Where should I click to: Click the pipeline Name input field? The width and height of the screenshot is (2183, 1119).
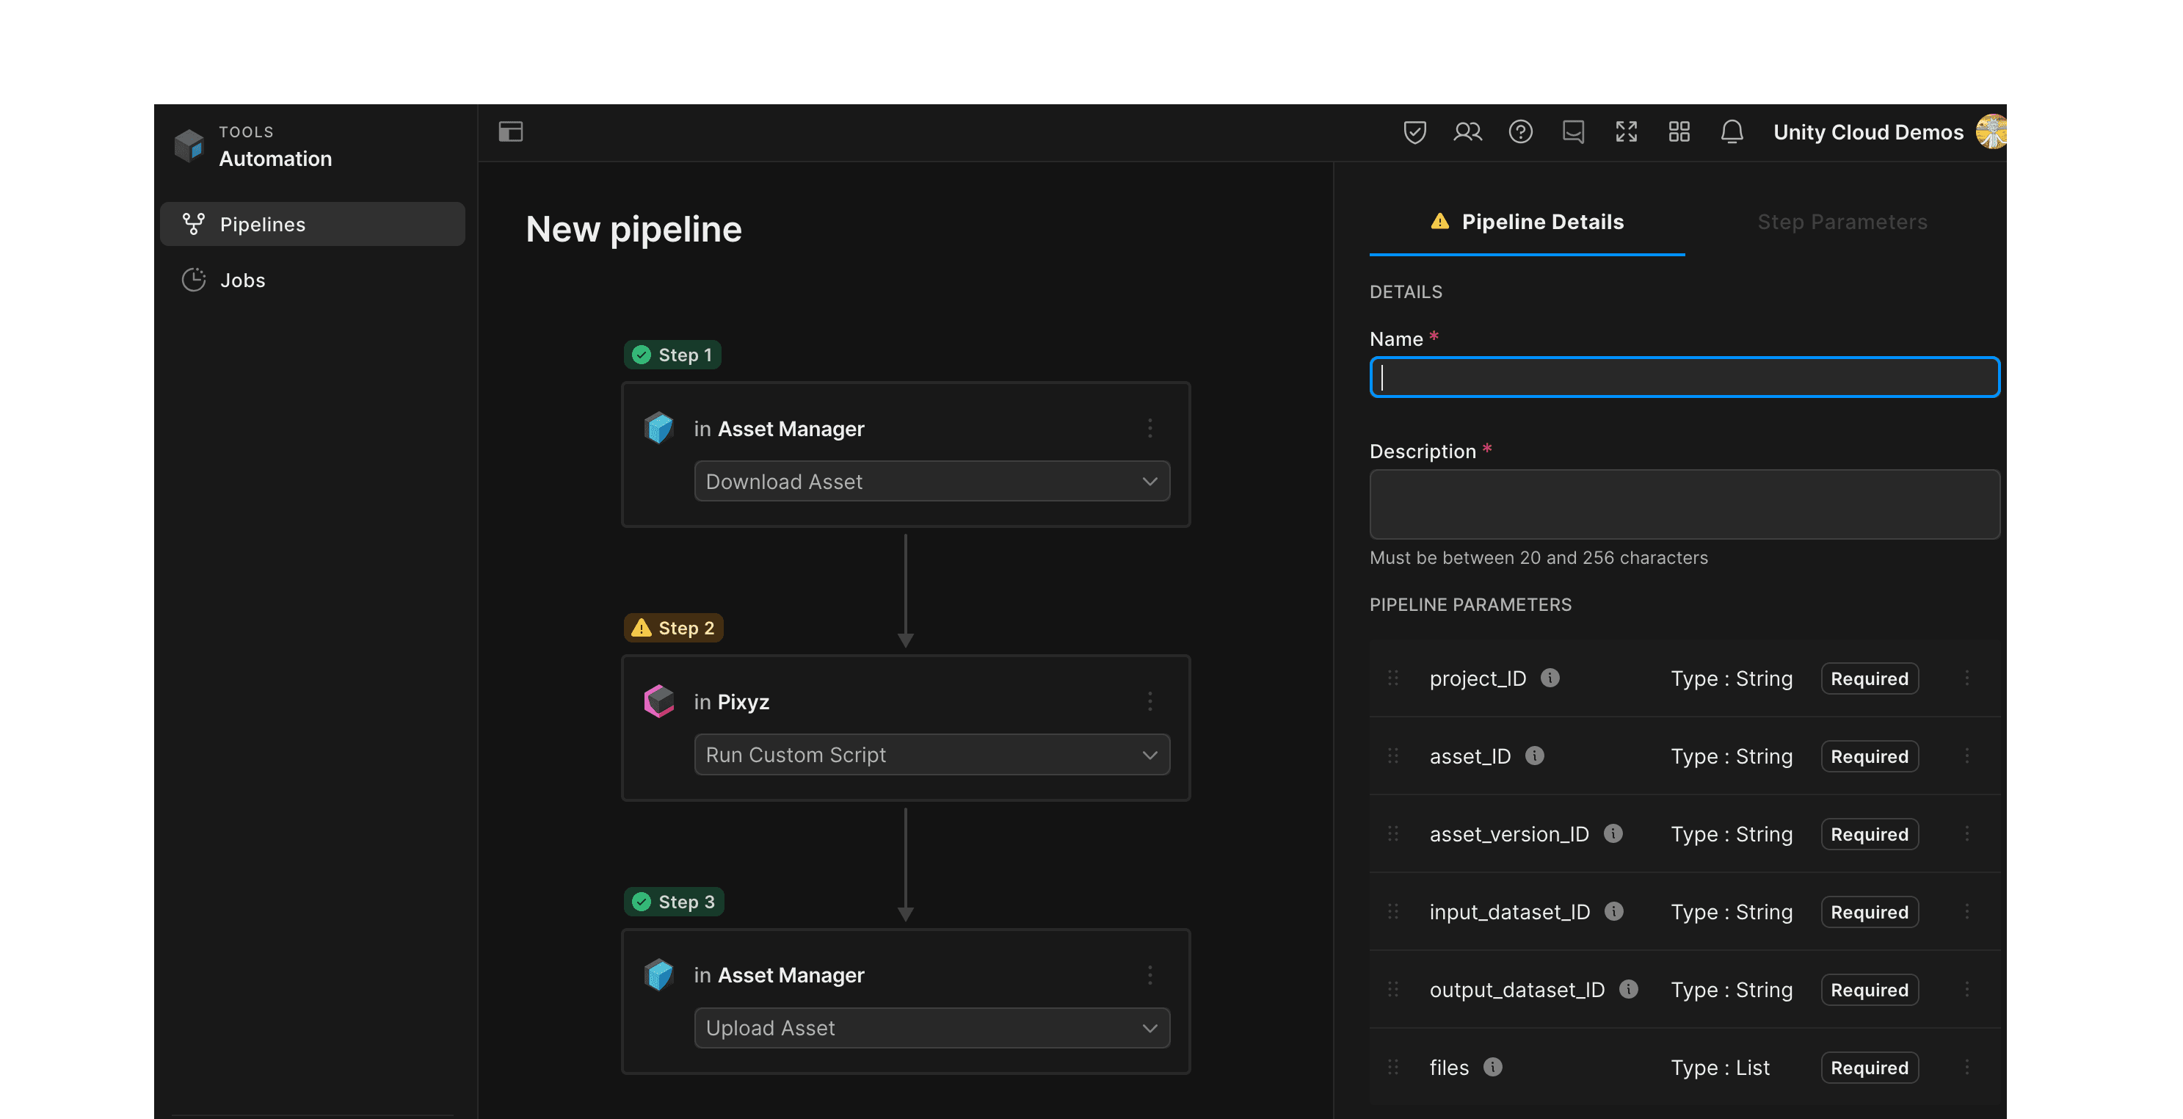1684,377
